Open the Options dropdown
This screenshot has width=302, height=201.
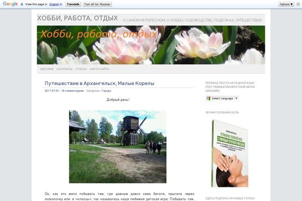point(286,4)
